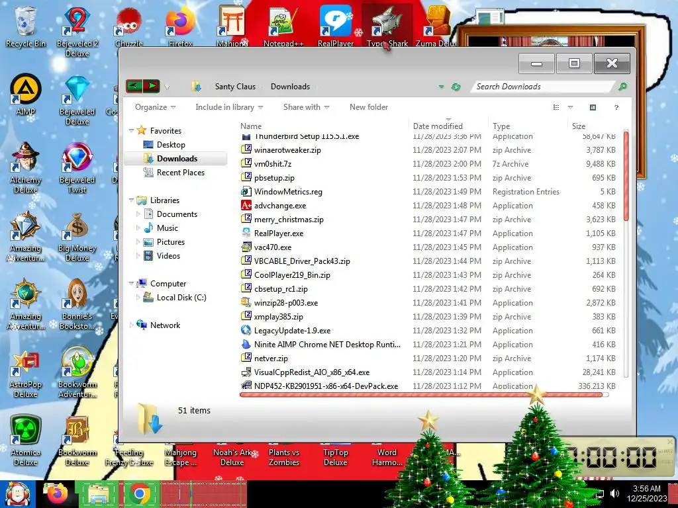Sort files by the Name column header
678x508 pixels.
251,126
